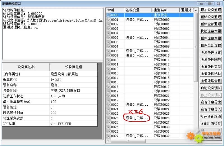Run 设备组态检查 configuration check

(211, 123)
